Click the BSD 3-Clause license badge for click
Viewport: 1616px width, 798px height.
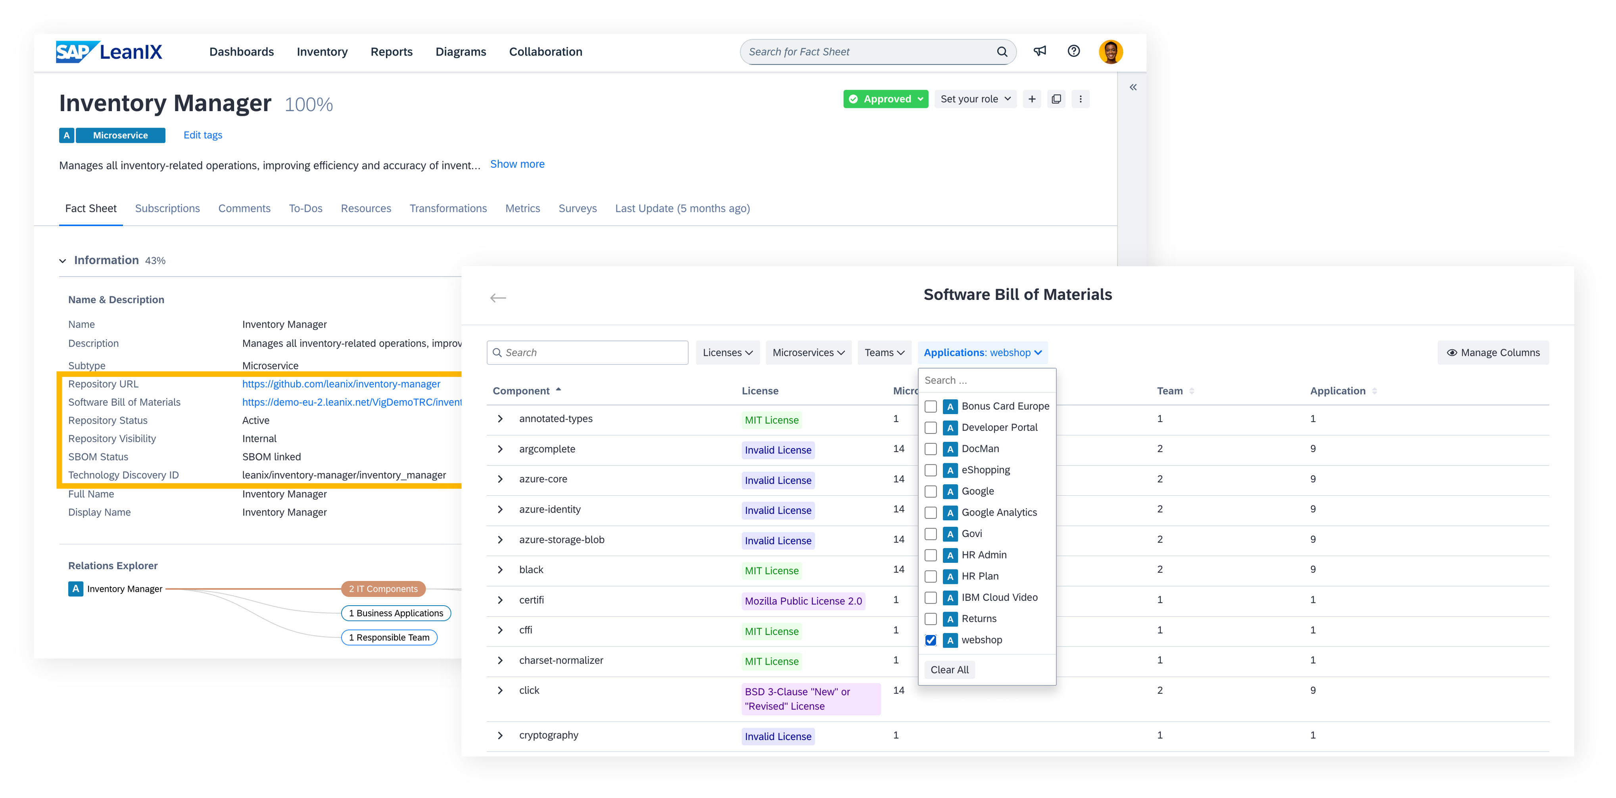(811, 699)
